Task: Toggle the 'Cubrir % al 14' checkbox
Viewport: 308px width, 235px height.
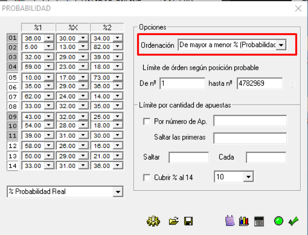Action: [147, 178]
